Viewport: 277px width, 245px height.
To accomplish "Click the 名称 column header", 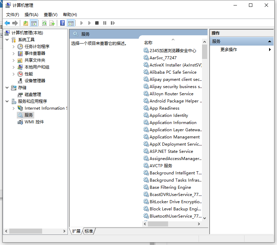I will tap(148, 42).
